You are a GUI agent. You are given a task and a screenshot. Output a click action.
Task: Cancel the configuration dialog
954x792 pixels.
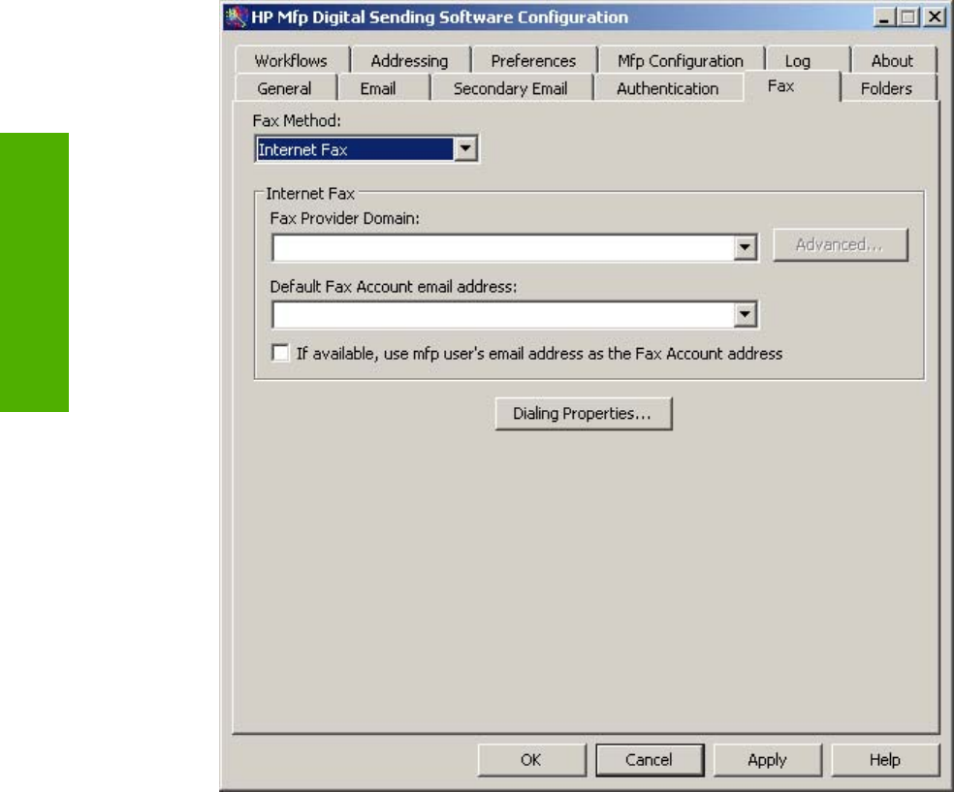tap(650, 760)
